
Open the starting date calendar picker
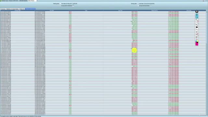73,6
